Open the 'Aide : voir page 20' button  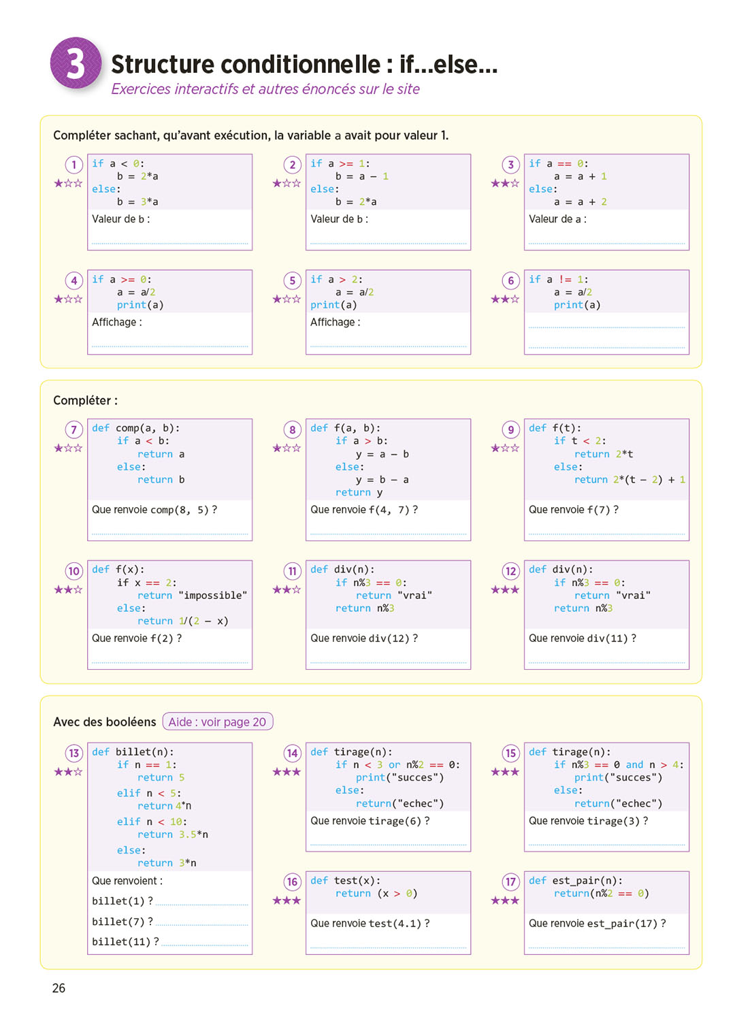click(x=218, y=722)
